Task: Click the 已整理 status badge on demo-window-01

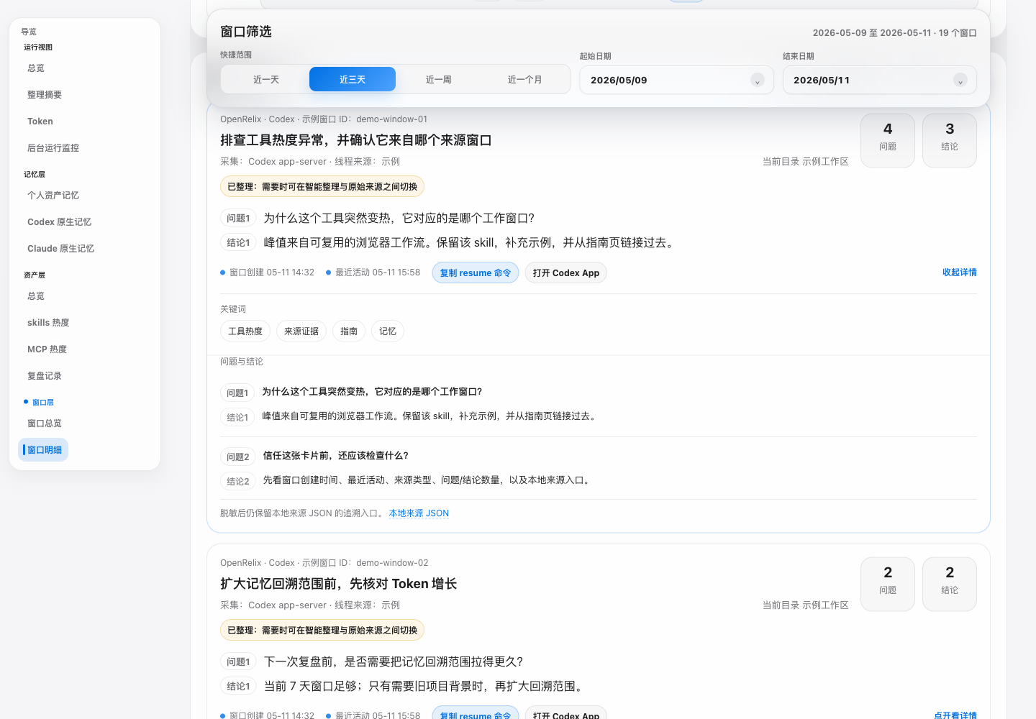Action: 322,187
